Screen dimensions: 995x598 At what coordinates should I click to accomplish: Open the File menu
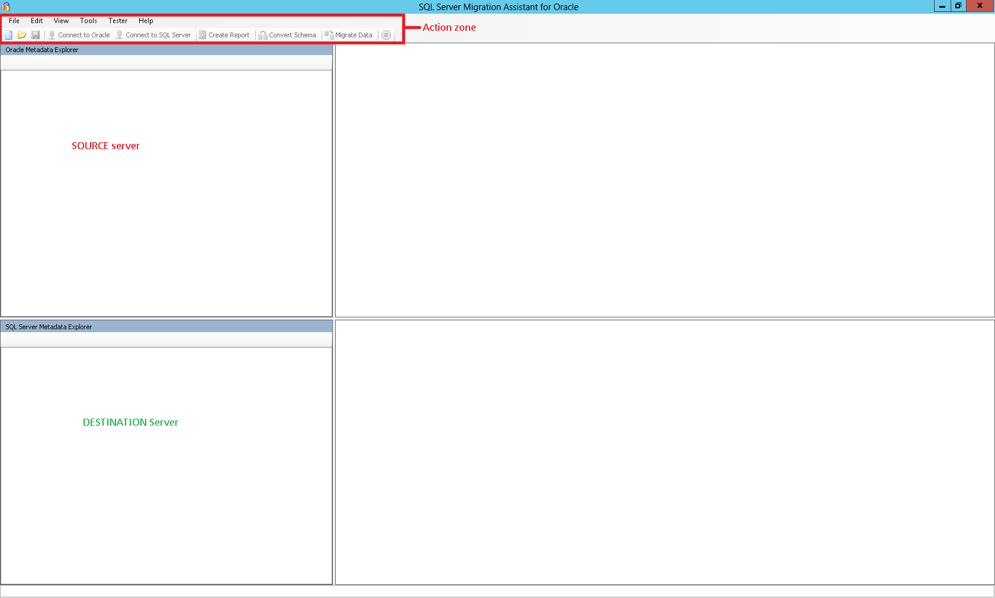[x=14, y=21]
